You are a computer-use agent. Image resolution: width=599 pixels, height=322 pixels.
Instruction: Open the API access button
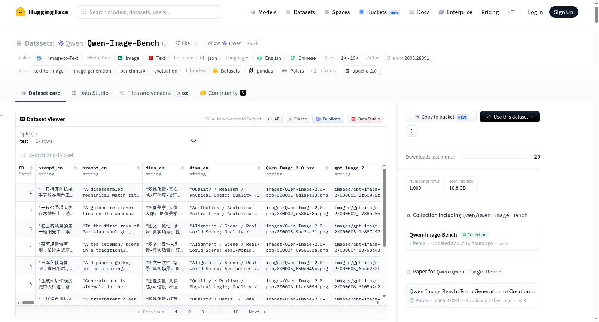274,119
